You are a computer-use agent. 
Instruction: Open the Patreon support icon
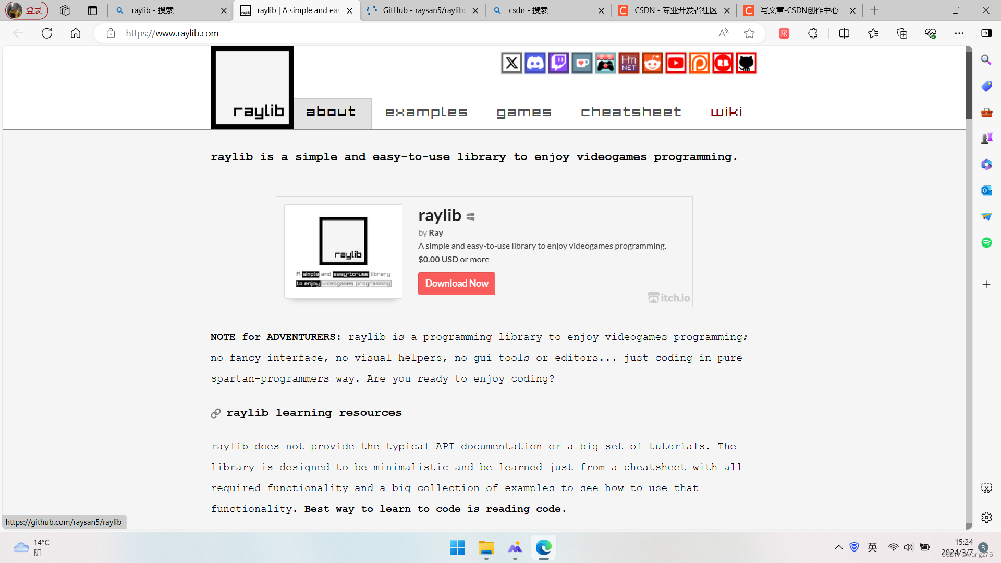[x=699, y=63]
